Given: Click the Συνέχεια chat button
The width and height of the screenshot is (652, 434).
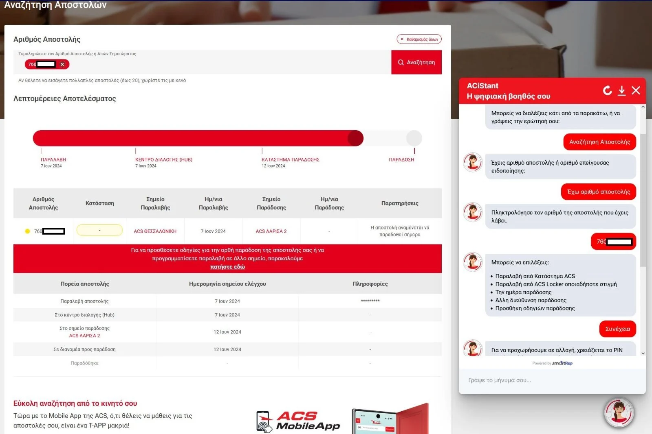Looking at the screenshot, I should pyautogui.click(x=617, y=329).
